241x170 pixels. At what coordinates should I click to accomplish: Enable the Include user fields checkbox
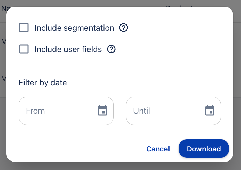click(x=24, y=49)
